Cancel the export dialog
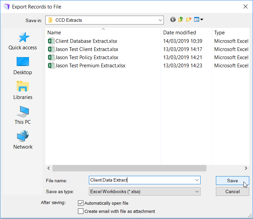 coord(232,191)
